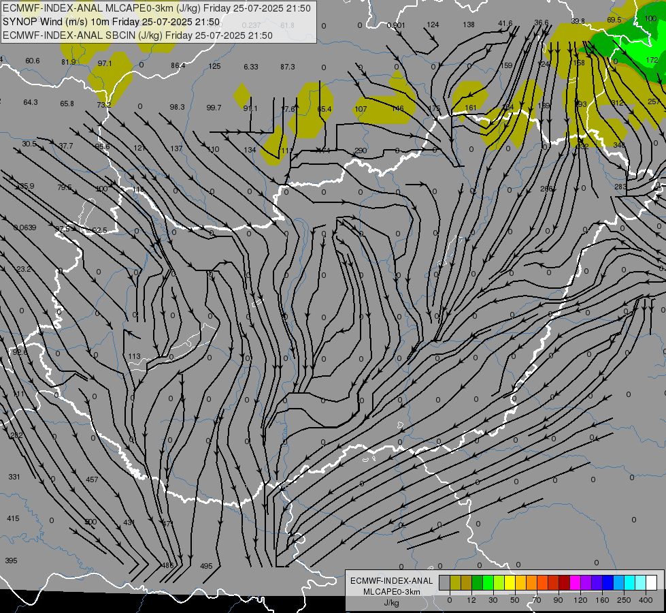Click the bright green legend swatch
666x613 pixels.
488,582
